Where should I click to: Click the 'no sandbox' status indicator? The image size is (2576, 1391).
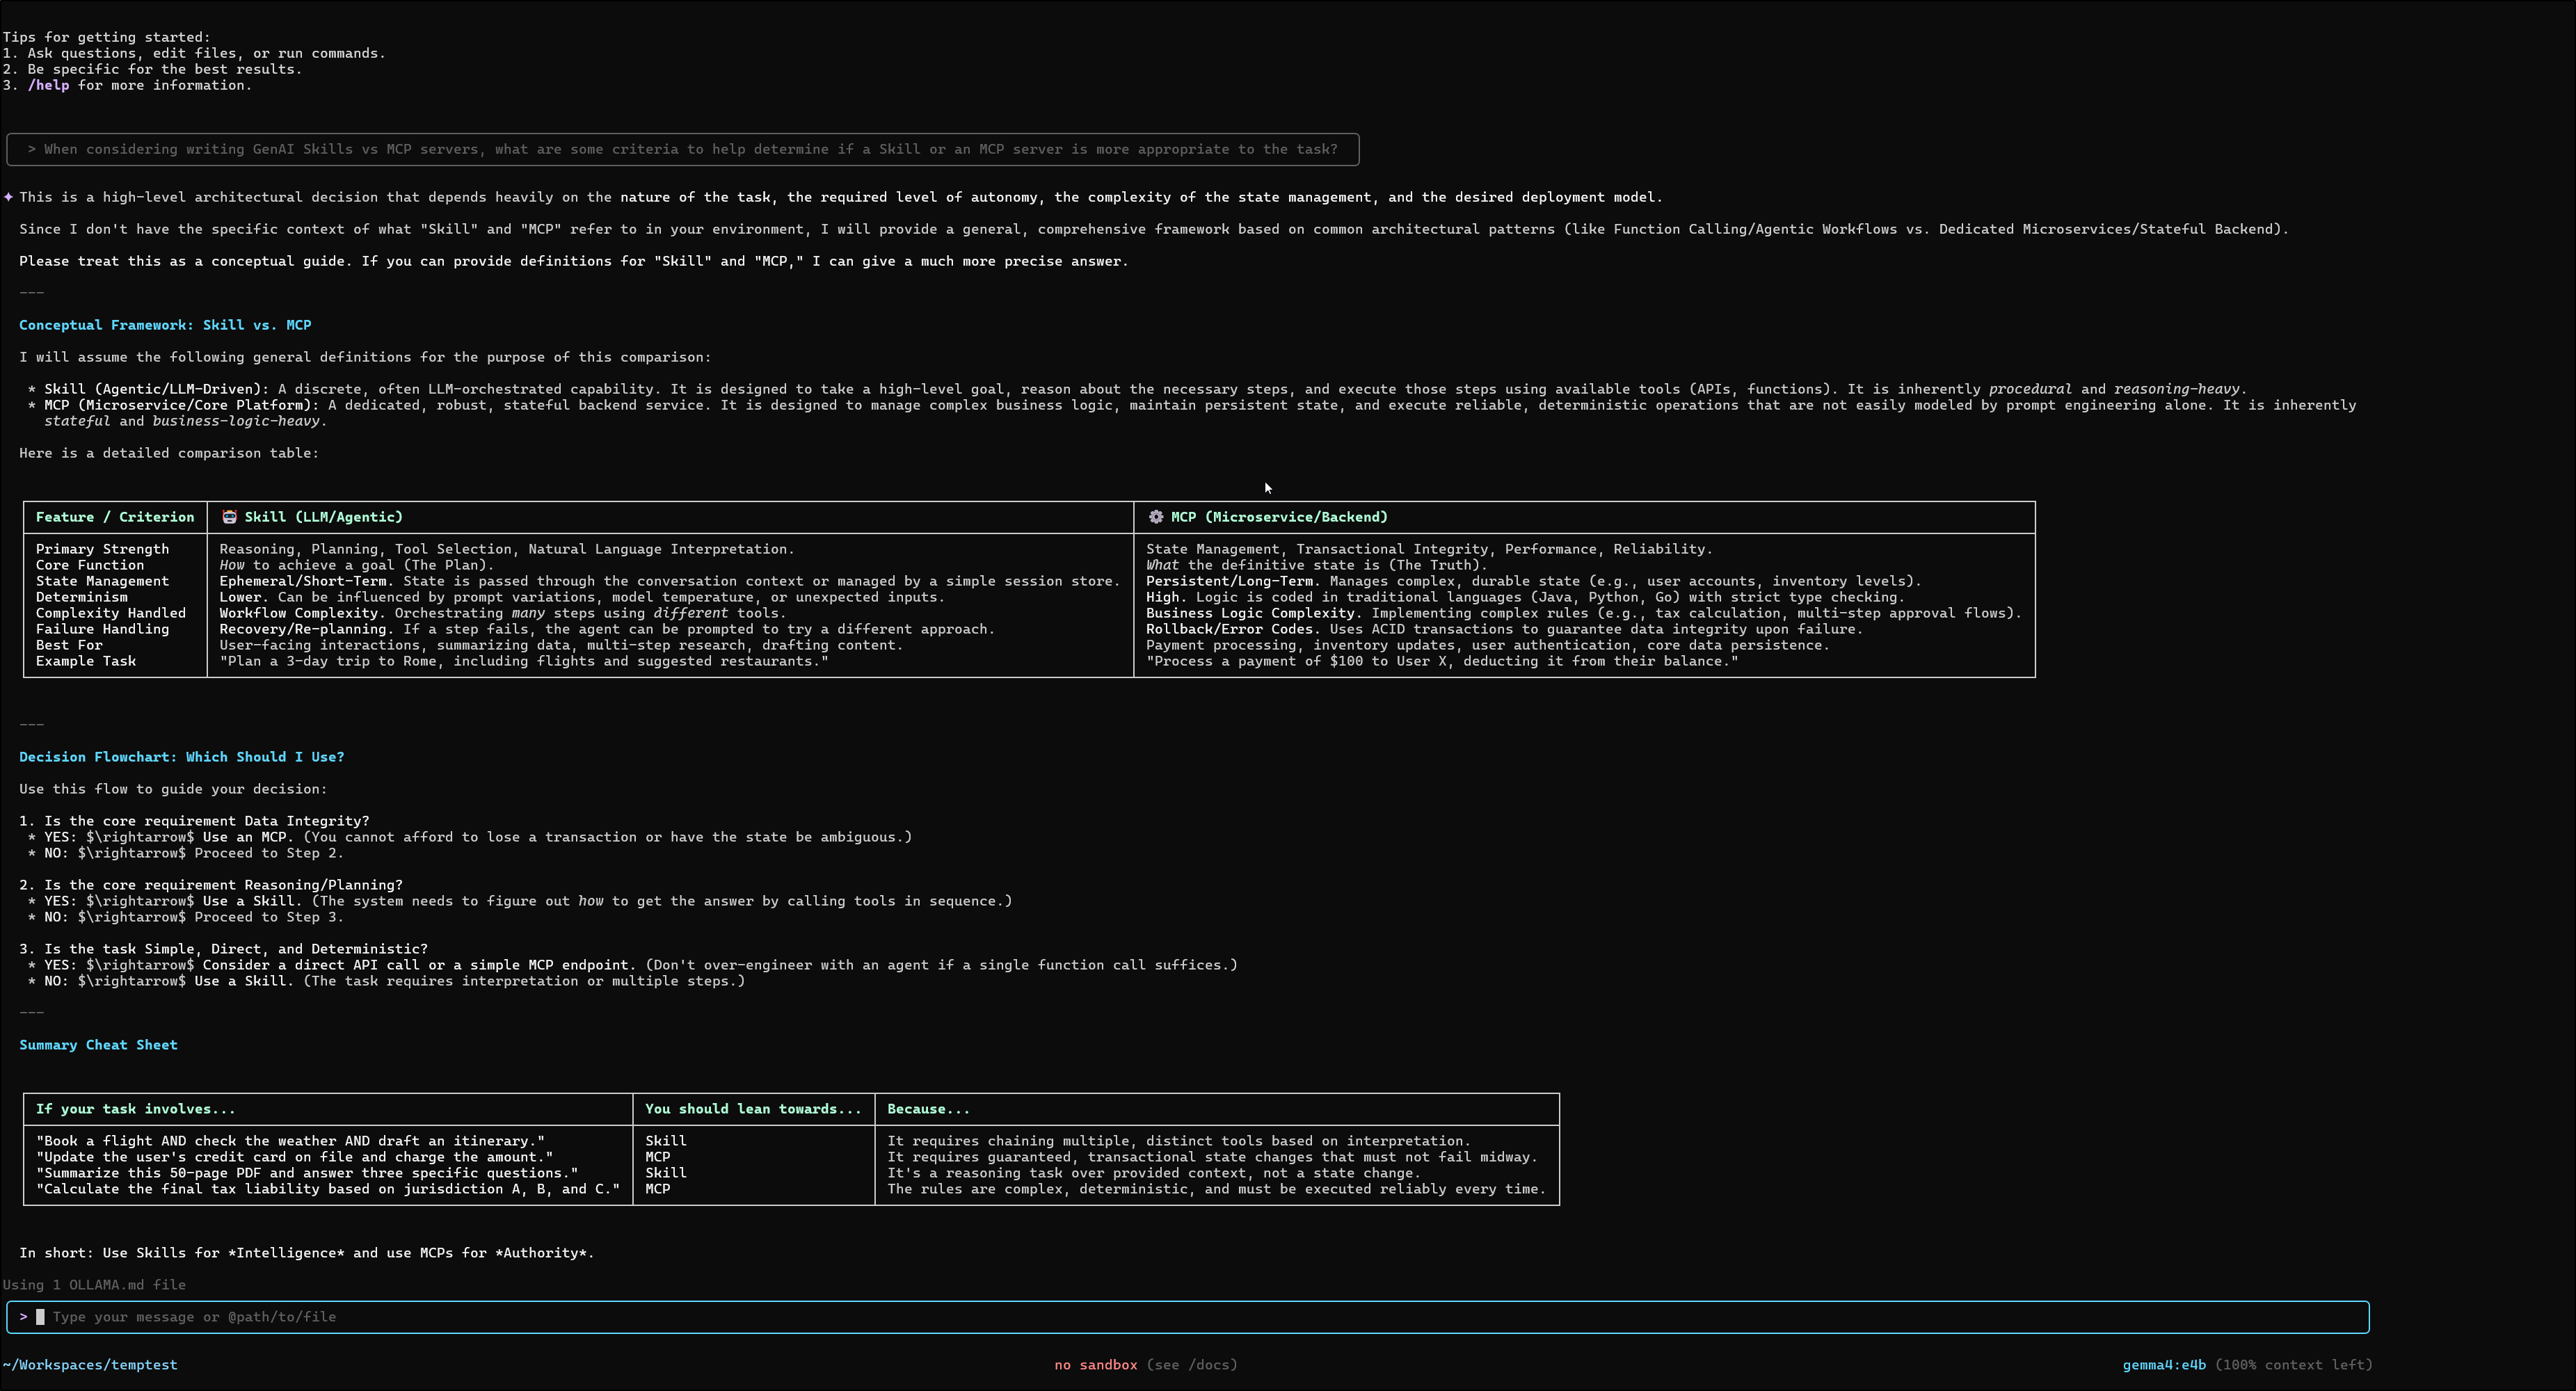pyautogui.click(x=1095, y=1365)
